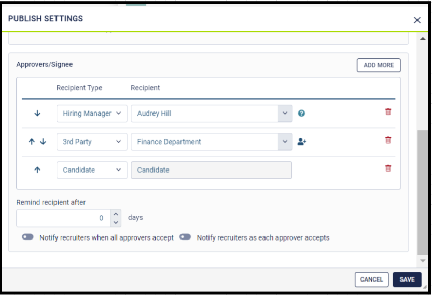Increase remind recipient days with up stepper

click(x=116, y=214)
